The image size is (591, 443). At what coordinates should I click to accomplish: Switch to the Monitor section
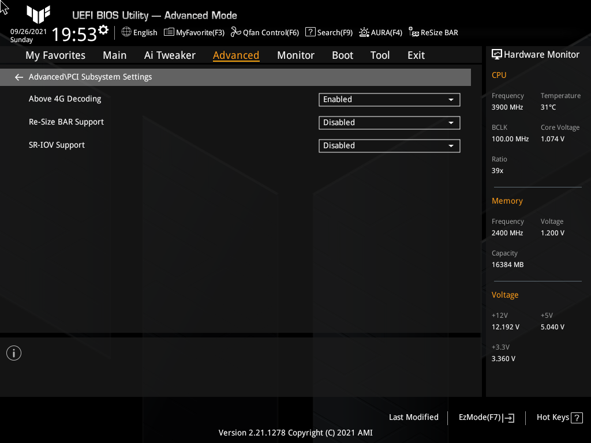(x=295, y=55)
